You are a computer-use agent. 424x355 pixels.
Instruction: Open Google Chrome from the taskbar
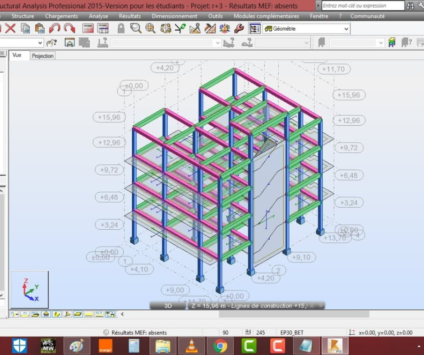[x=220, y=346]
